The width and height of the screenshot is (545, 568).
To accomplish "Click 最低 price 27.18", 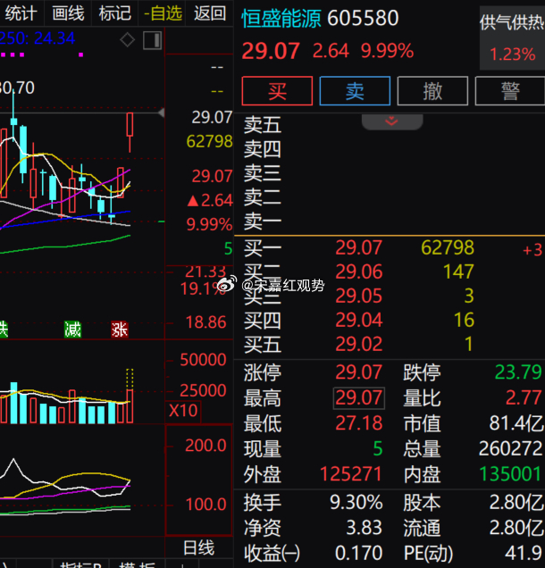I will pyautogui.click(x=359, y=423).
